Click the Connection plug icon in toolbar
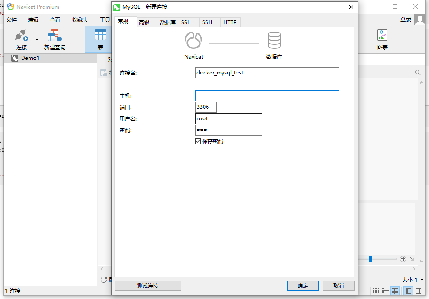The width and height of the screenshot is (429, 299). point(22,35)
